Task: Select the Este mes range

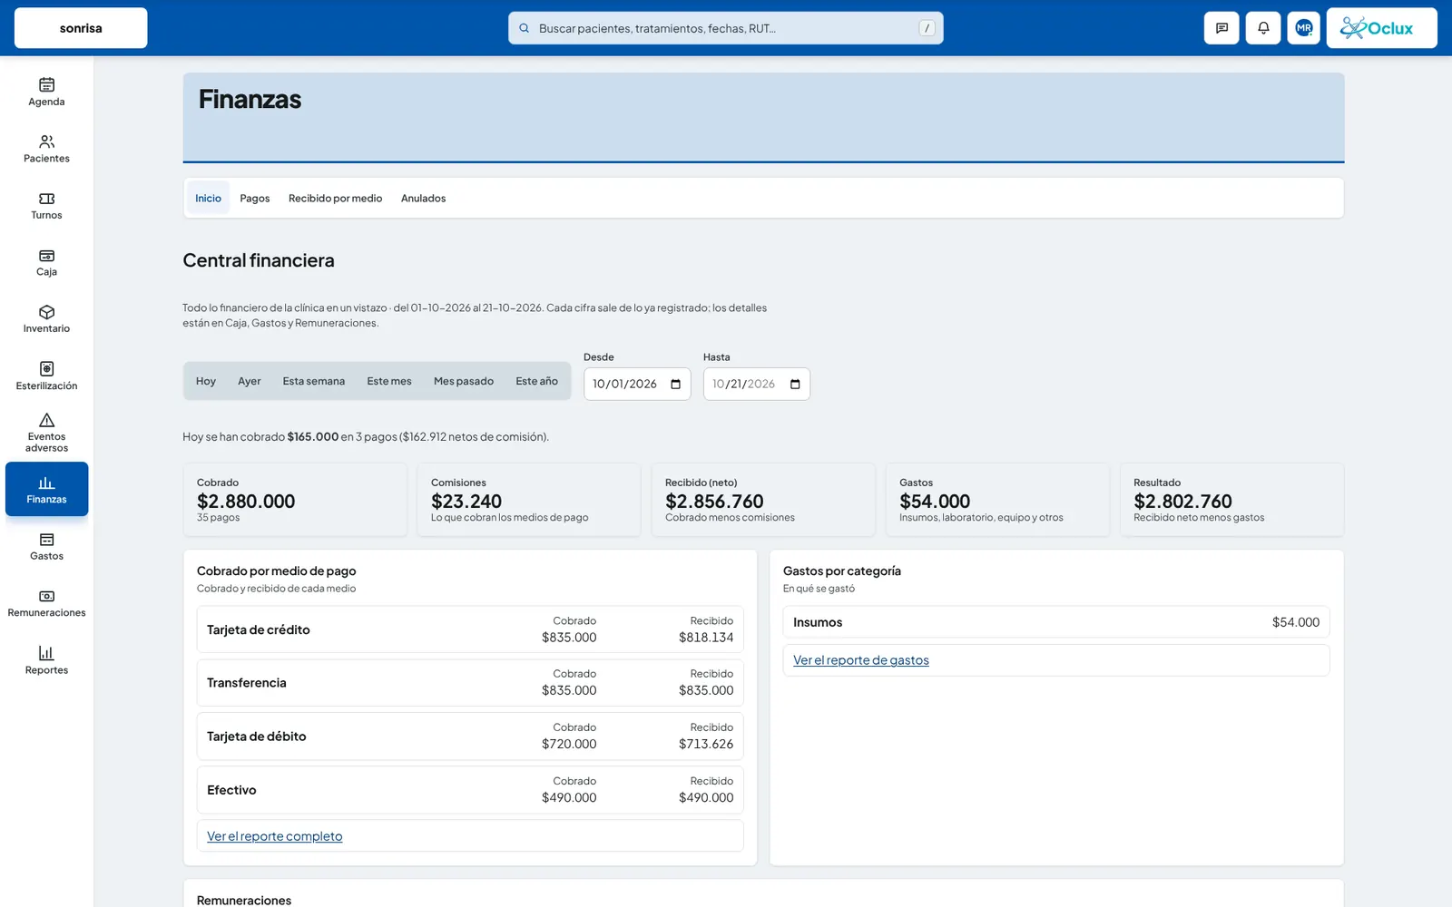Action: click(389, 381)
